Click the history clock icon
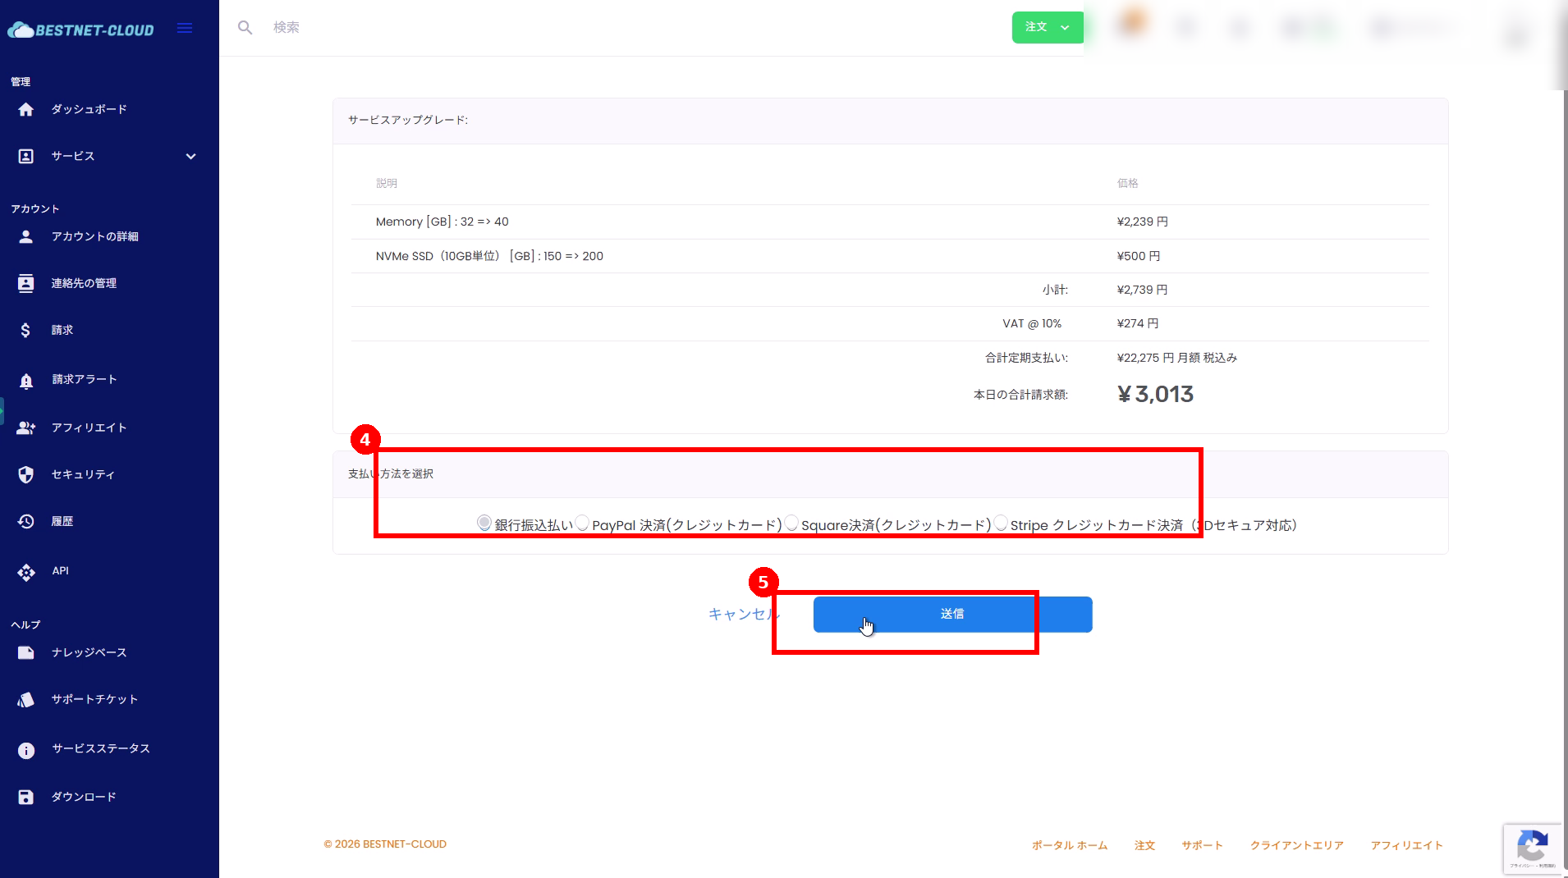This screenshot has width=1568, height=878. (x=26, y=522)
